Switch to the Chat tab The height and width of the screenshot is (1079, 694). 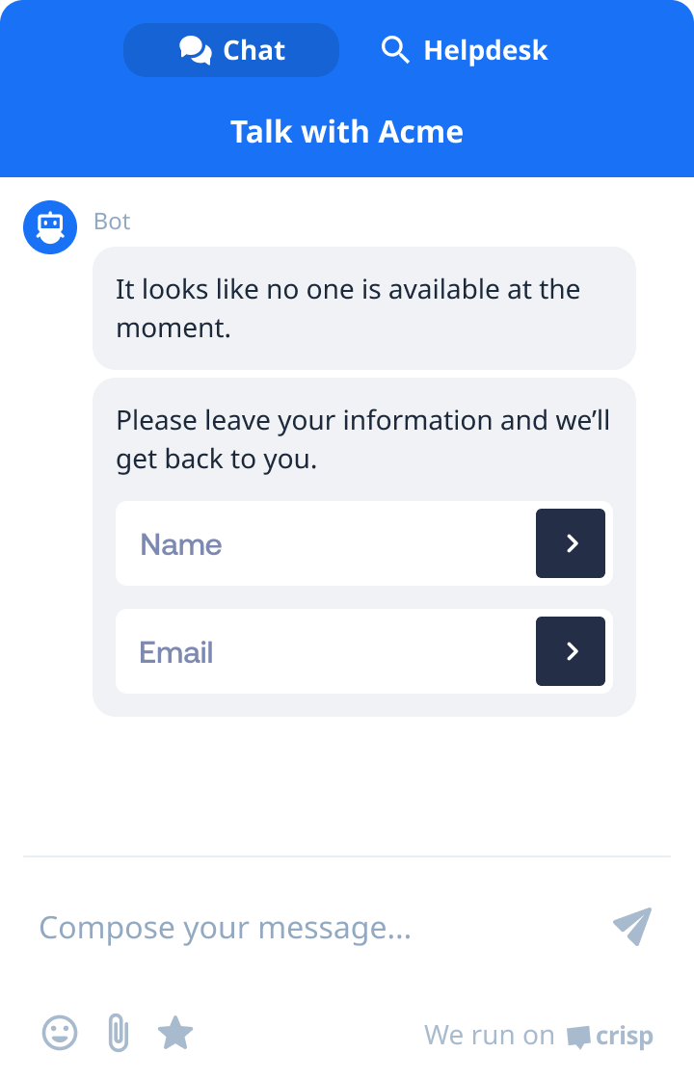coord(231,50)
